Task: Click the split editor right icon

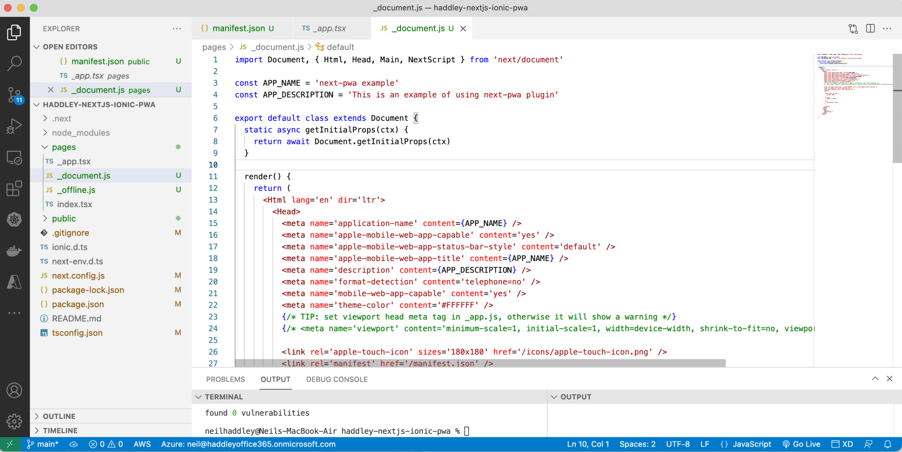Action: [870, 28]
